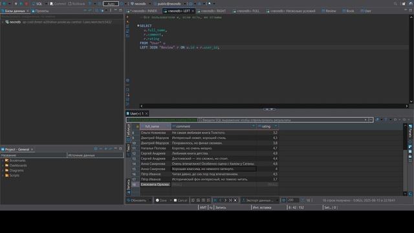Click the fetch size field showing 200

click(x=292, y=200)
